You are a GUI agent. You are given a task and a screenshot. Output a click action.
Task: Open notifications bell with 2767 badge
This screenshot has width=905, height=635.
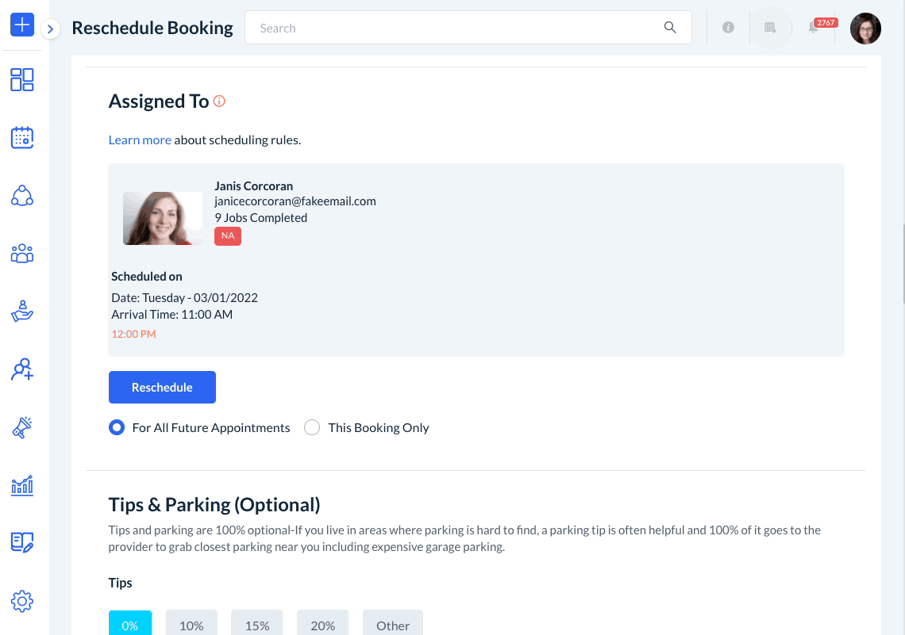coord(814,27)
